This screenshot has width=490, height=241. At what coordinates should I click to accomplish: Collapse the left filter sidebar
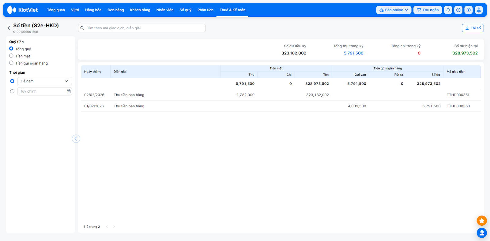(x=76, y=139)
